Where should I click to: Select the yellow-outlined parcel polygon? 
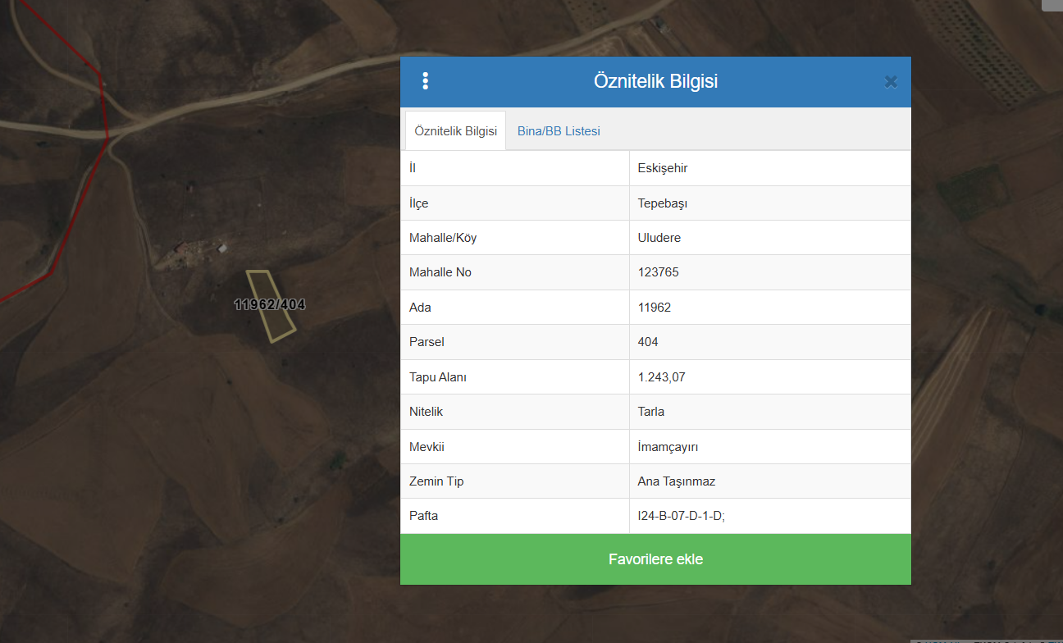(x=278, y=324)
